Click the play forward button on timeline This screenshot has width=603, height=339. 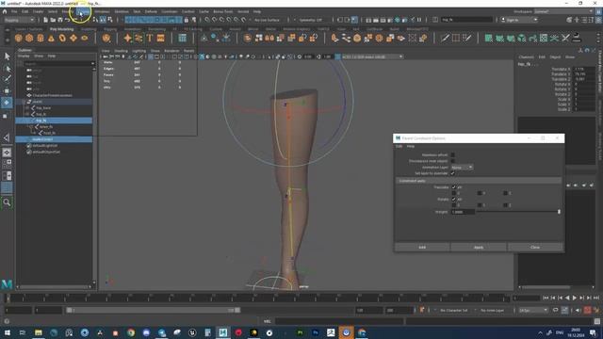pos(575,298)
